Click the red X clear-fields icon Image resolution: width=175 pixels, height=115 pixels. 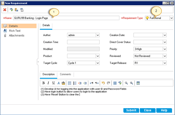tap(5, 9)
